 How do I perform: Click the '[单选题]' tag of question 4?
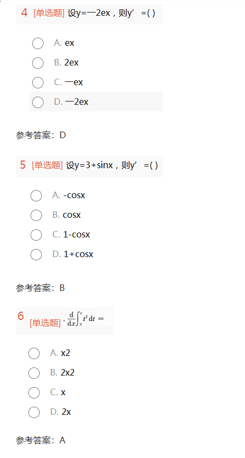(x=49, y=13)
